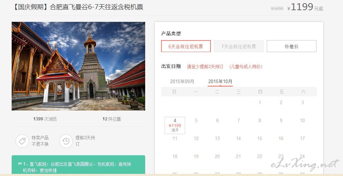Click calendar date 11
Viewport: 343px width, 176px height.
[x=175, y=138]
